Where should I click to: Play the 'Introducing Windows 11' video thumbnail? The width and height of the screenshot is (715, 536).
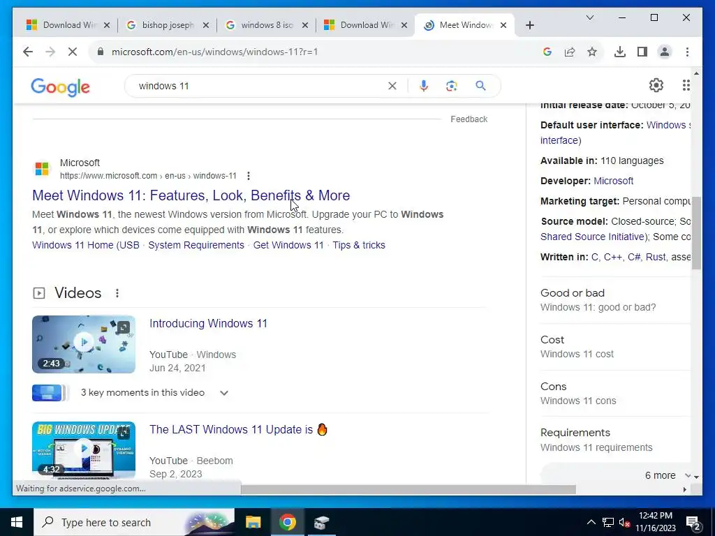84,344
